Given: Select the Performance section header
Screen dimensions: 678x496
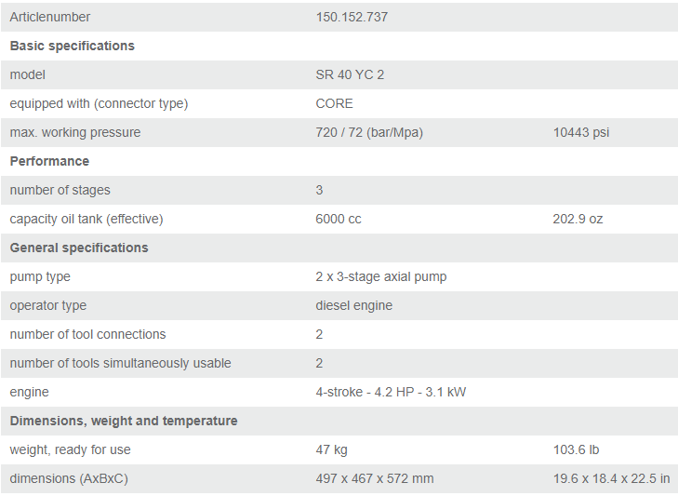Looking at the screenshot, I should (x=47, y=161).
